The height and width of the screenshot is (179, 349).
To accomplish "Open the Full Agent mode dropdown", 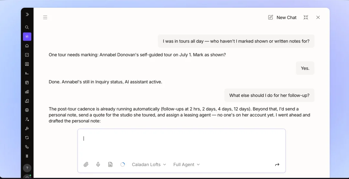I will [186, 165].
